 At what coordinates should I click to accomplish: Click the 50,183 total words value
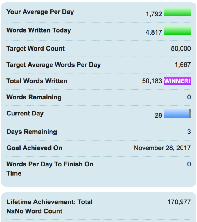[153, 81]
